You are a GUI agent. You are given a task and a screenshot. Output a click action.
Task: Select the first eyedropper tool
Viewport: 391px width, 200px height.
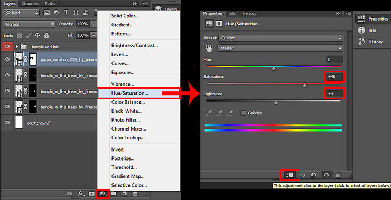209,113
